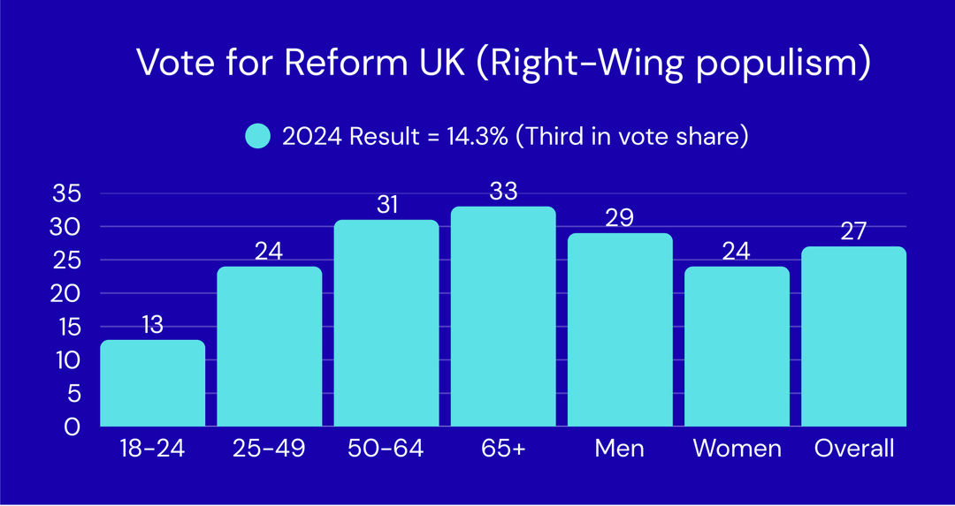Click the teal legend circle marker
The image size is (955, 506).
[257, 136]
